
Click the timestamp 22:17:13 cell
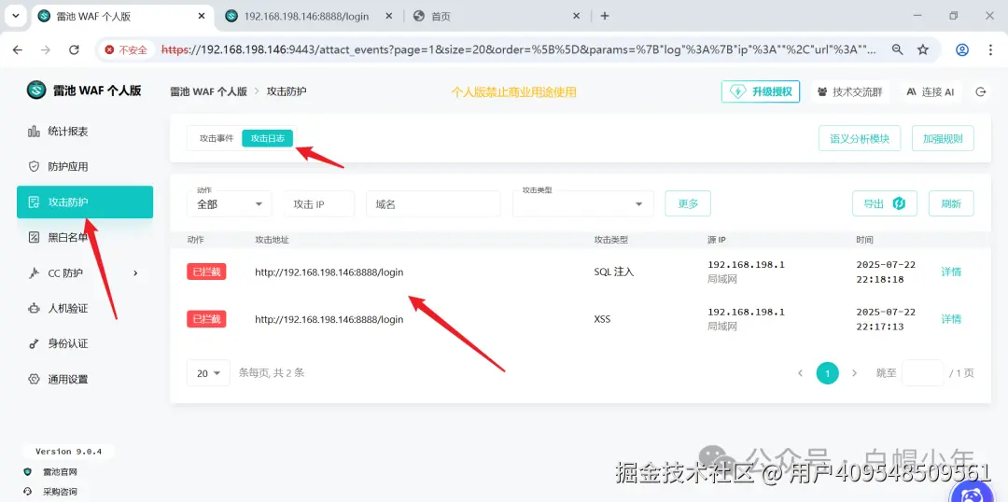[886, 319]
